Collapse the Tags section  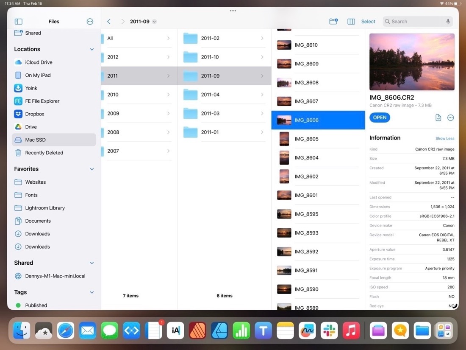click(x=92, y=292)
